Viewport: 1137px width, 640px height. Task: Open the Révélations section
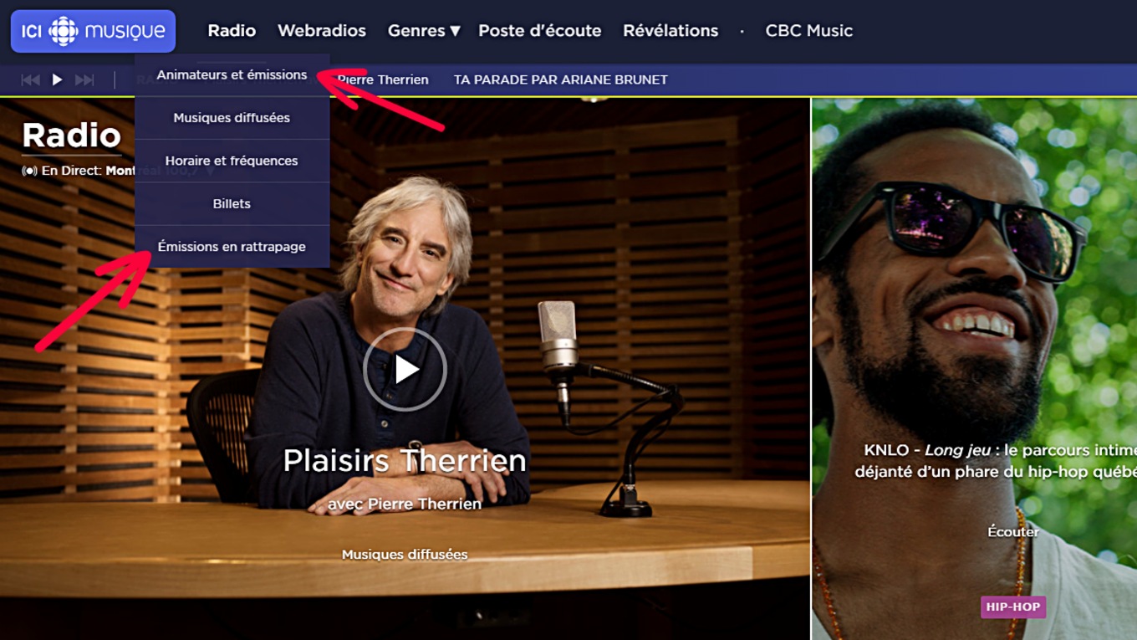pyautogui.click(x=670, y=30)
